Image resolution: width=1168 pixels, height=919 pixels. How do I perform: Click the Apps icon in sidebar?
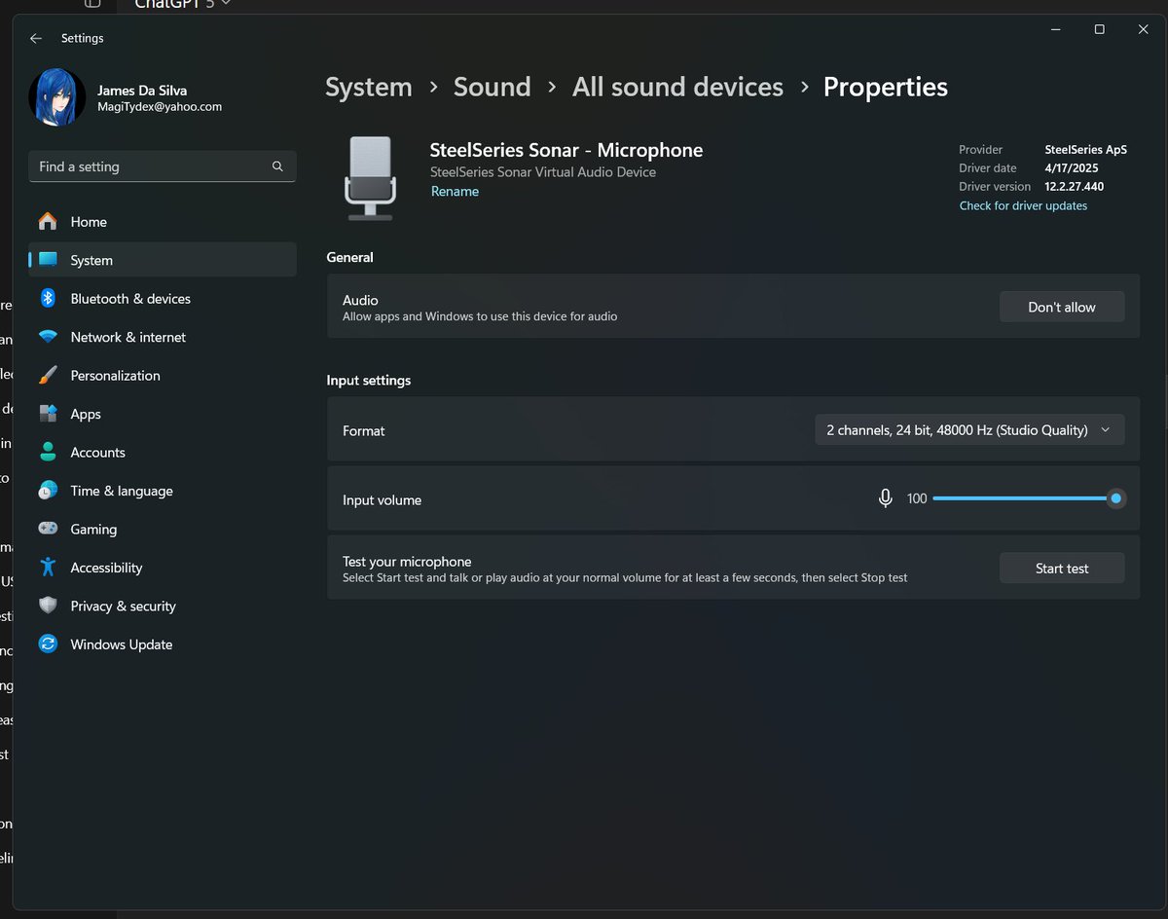48,414
